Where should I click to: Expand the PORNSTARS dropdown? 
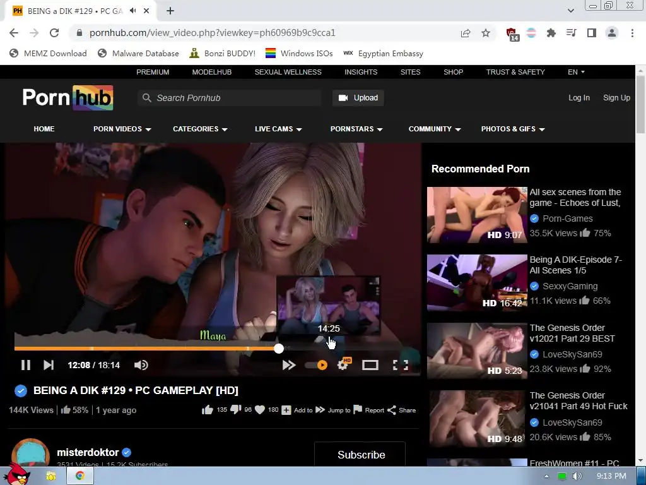356,129
